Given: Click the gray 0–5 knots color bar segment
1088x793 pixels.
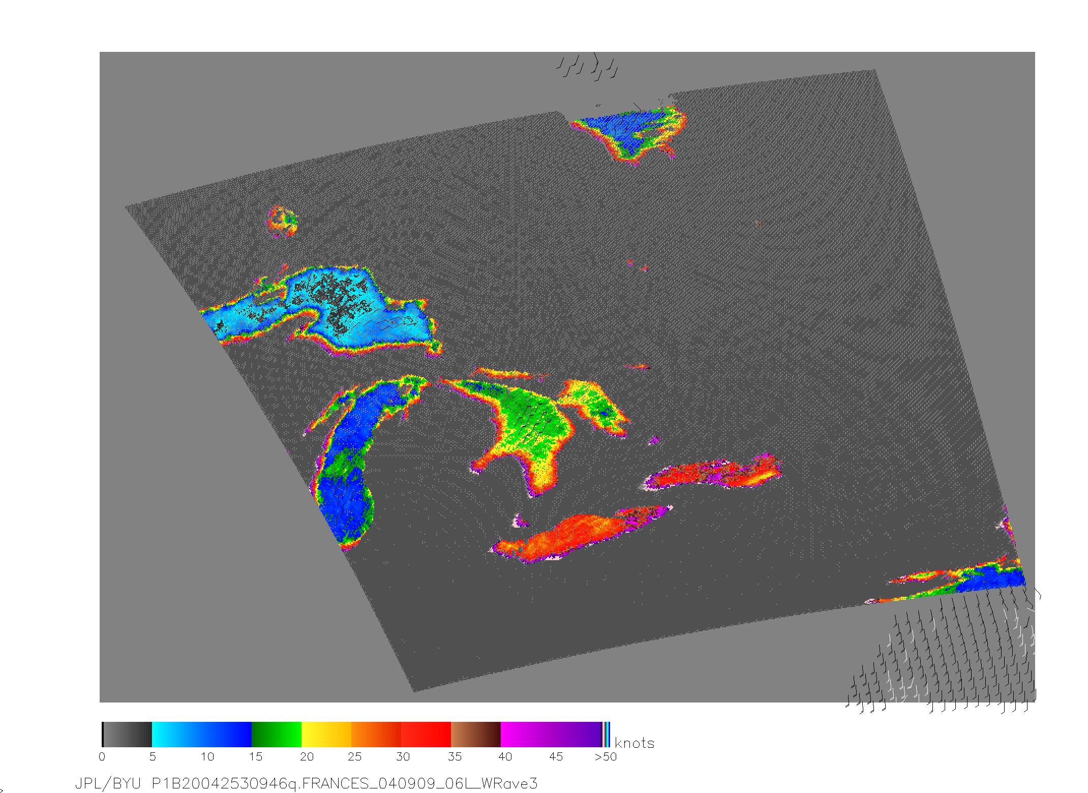Looking at the screenshot, I should [x=127, y=735].
